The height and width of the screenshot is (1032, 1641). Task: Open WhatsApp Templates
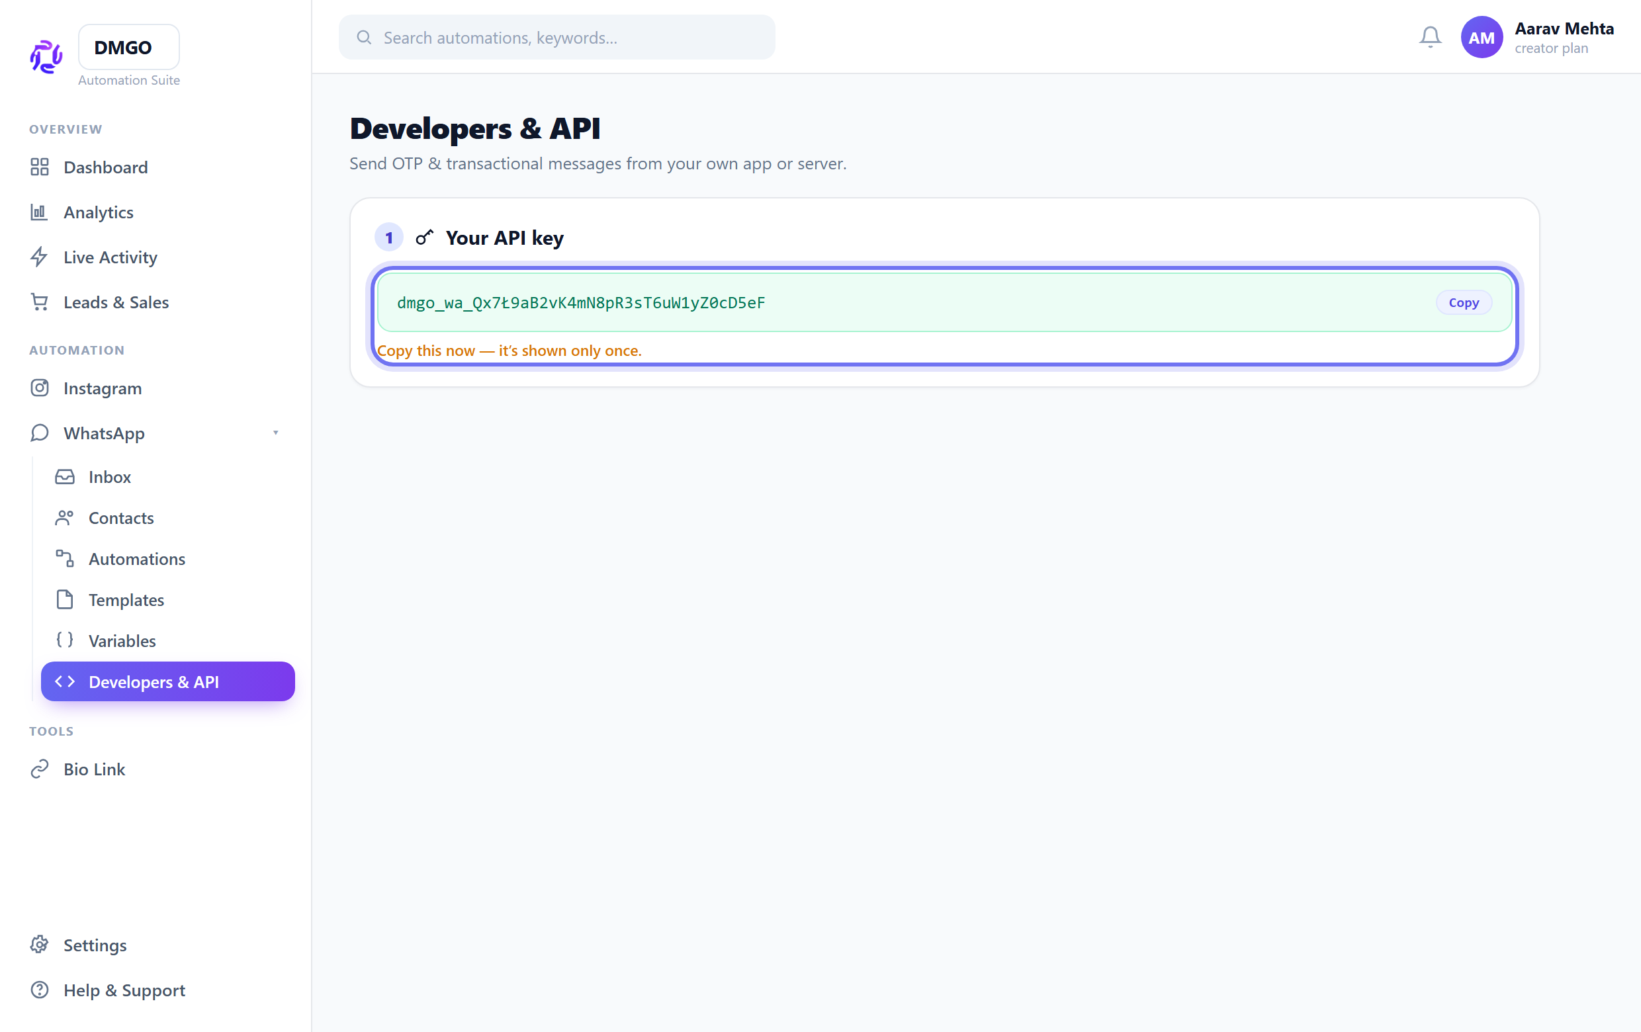(x=167, y=599)
